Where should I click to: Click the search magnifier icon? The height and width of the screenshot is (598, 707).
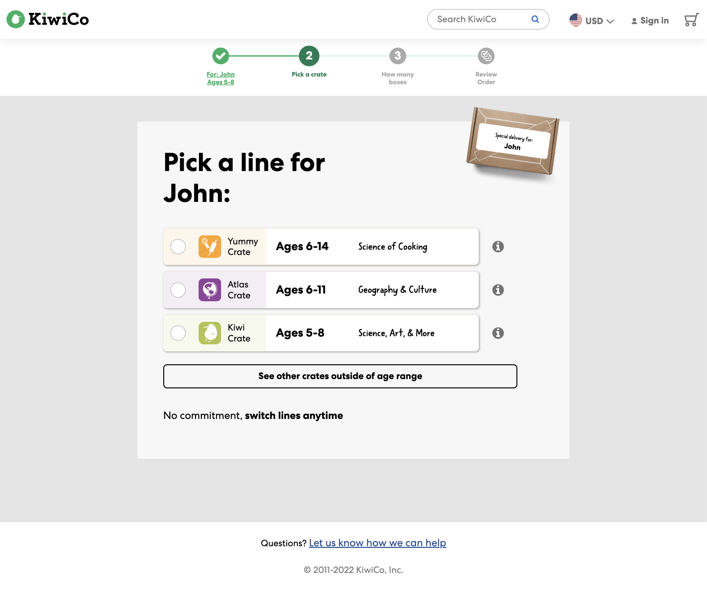535,19
